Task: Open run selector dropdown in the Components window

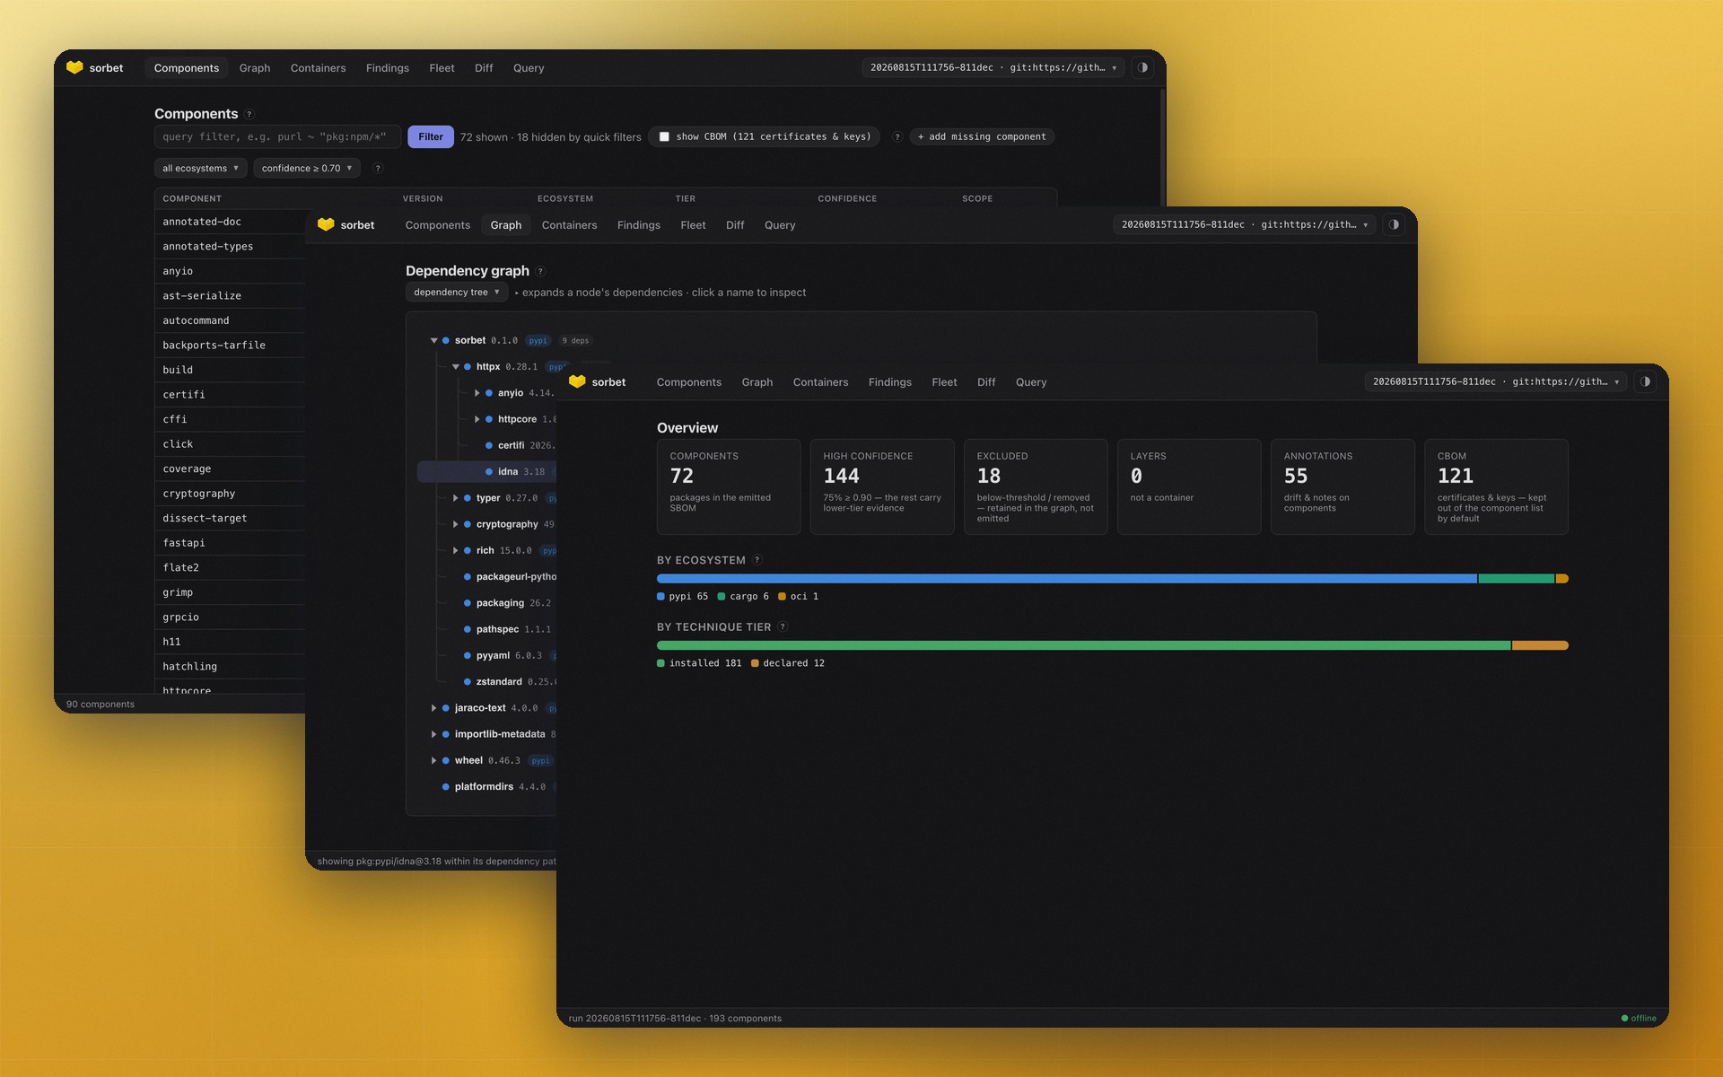Action: coord(993,67)
